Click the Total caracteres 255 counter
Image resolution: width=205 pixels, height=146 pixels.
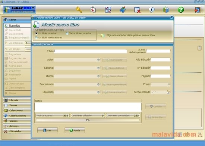pos(52,115)
